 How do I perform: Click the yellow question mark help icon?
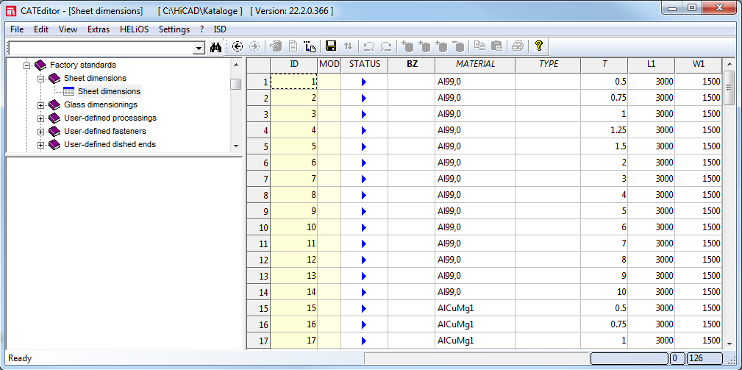click(538, 46)
